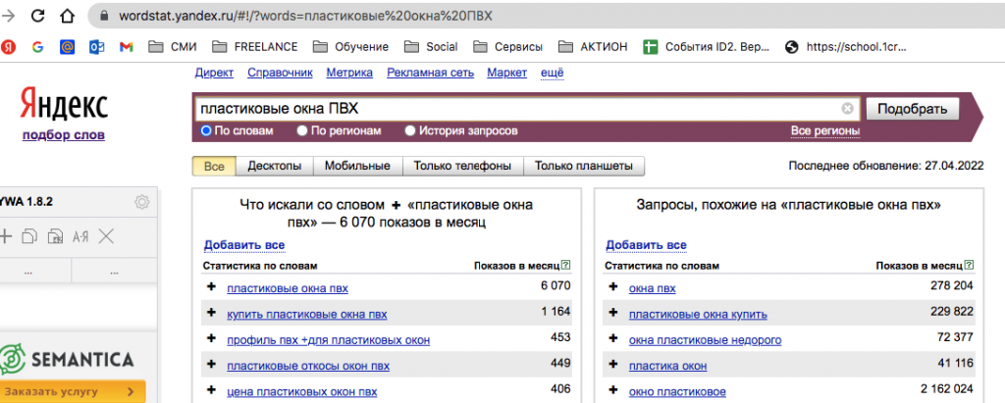Click the YWA copy with frequency icon
The width and height of the screenshot is (1005, 403).
click(55, 236)
